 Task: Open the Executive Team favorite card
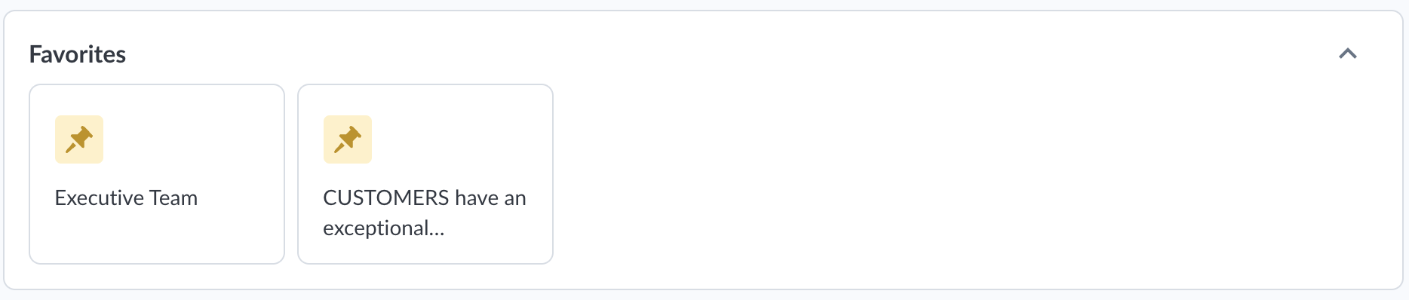pyautogui.click(x=157, y=174)
